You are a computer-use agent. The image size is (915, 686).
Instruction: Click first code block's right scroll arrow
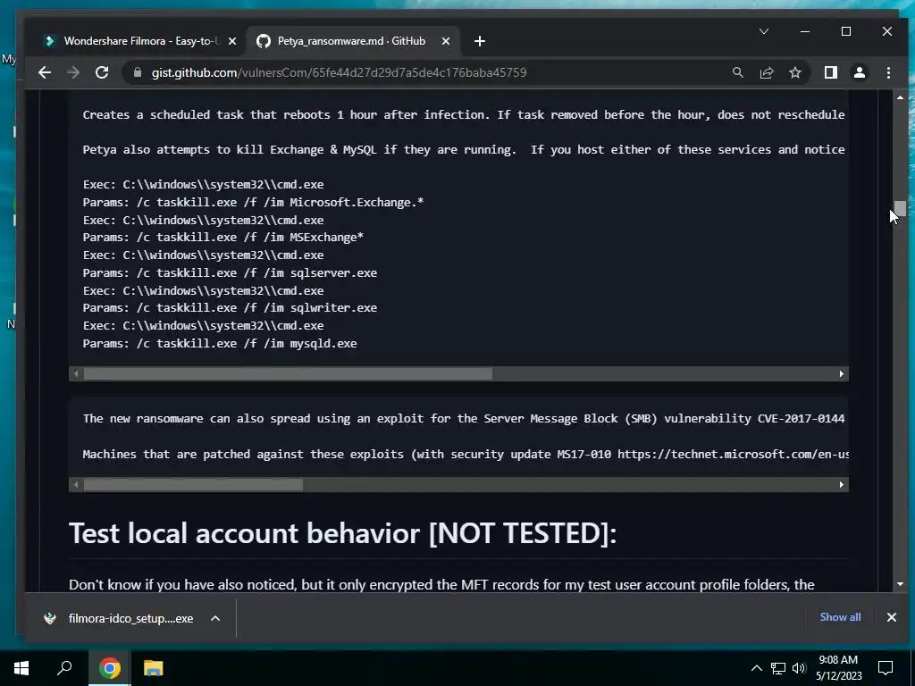coord(842,374)
